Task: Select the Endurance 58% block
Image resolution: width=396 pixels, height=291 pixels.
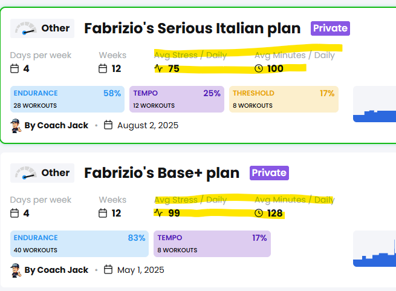Action: [x=67, y=99]
